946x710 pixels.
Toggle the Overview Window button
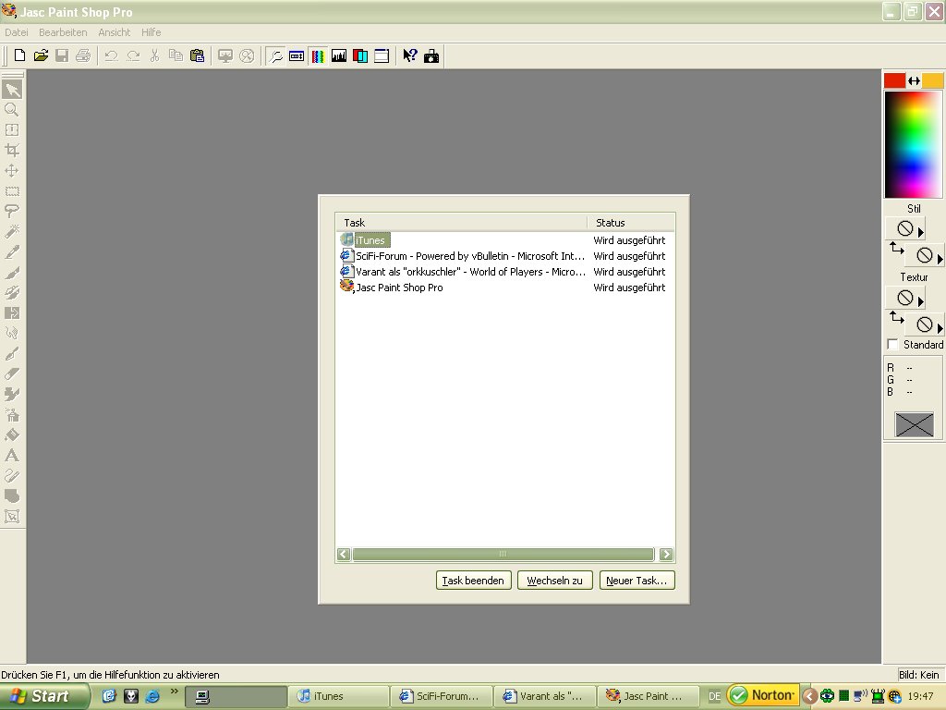[382, 56]
